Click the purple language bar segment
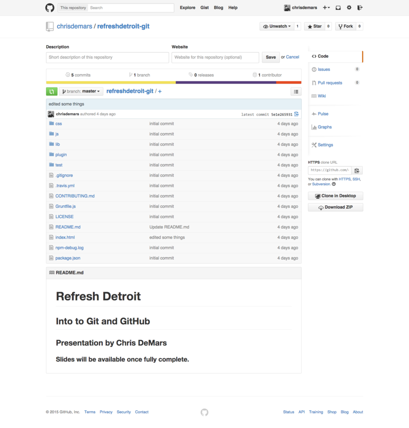This screenshot has height=428, width=409. coord(226,82)
